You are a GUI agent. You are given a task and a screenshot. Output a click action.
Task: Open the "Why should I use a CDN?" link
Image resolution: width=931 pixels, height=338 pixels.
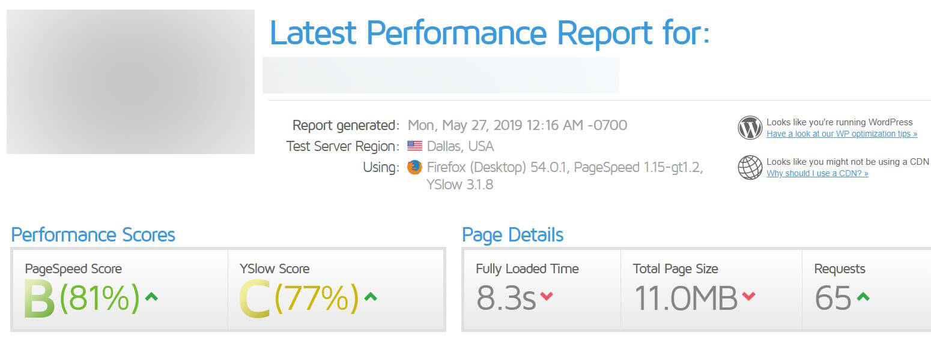817,173
